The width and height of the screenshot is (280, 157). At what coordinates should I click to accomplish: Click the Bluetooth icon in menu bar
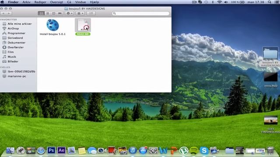(213, 2)
